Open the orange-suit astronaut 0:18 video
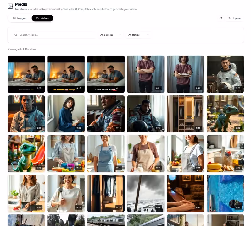Viewport: 251px width, 226px height. click(x=106, y=114)
